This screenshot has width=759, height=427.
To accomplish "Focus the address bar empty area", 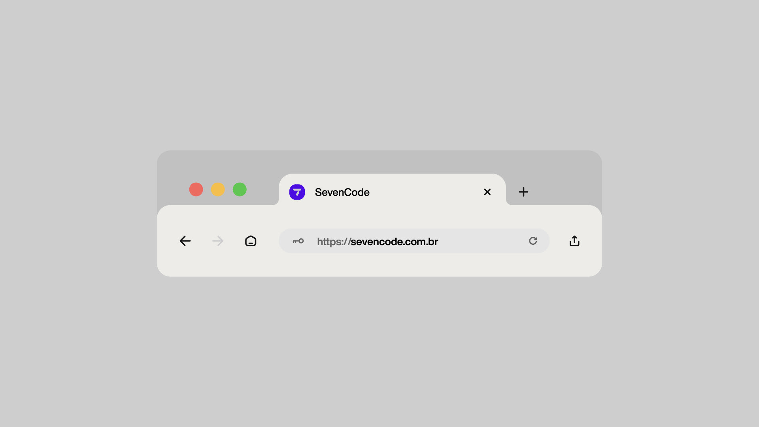I will (482, 241).
